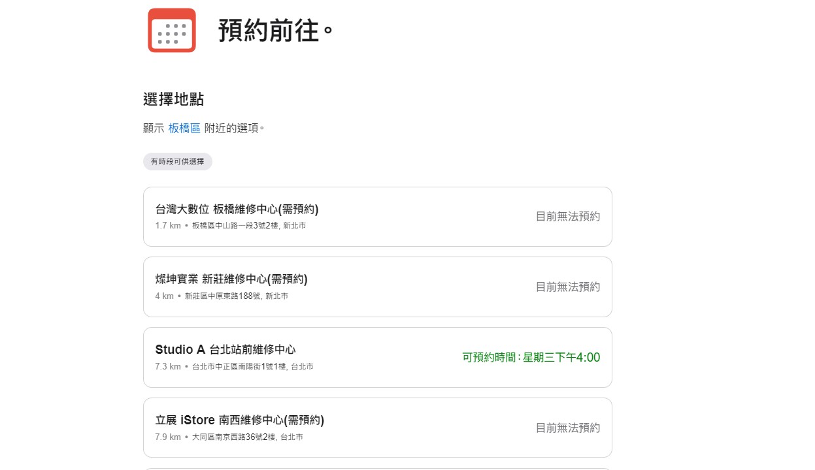815x470 pixels.
Task: Choose Studio A 台北站前維修中心
Action: [377, 357]
